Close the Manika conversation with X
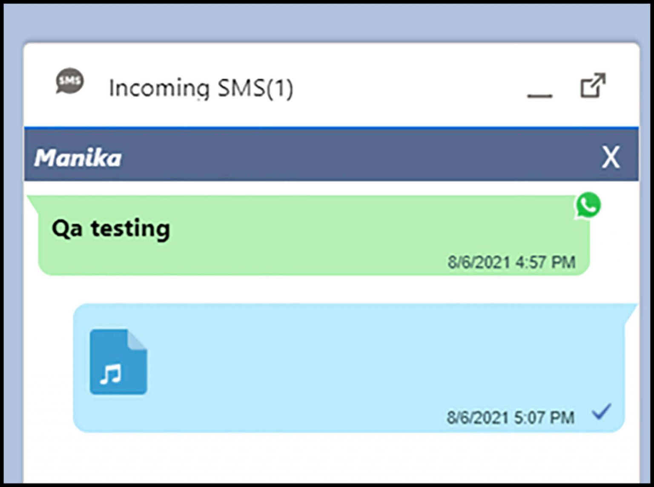 tap(611, 158)
